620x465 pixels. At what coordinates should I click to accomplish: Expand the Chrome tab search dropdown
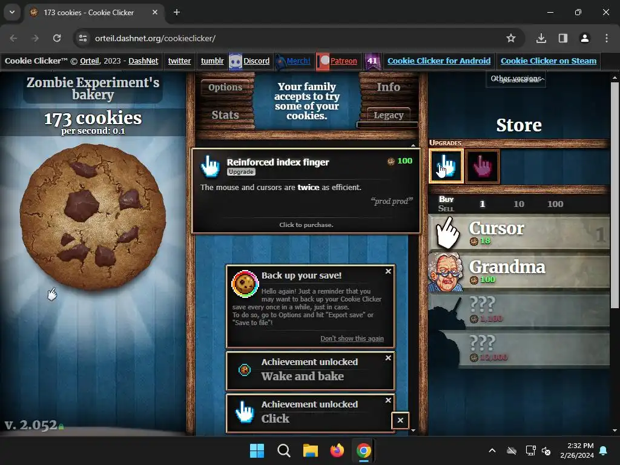[x=12, y=12]
